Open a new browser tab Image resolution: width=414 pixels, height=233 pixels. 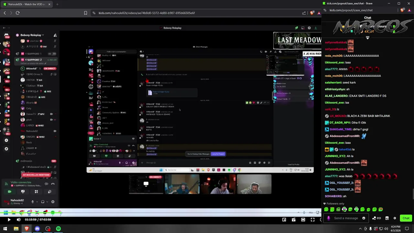[57, 4]
